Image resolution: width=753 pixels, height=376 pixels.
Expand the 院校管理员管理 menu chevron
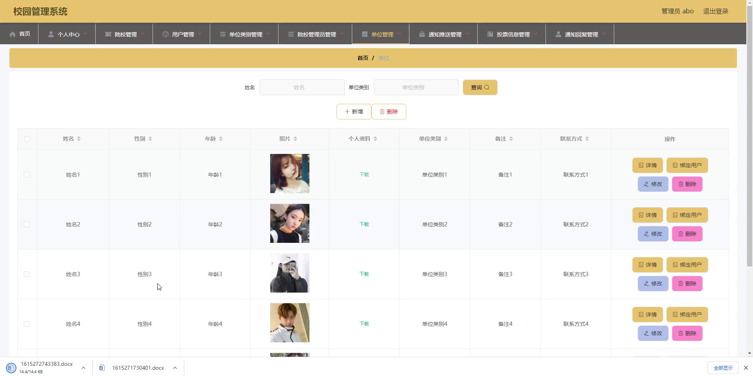[x=342, y=34]
